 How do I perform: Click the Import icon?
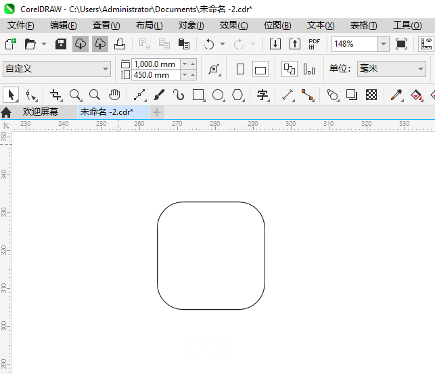click(275, 44)
